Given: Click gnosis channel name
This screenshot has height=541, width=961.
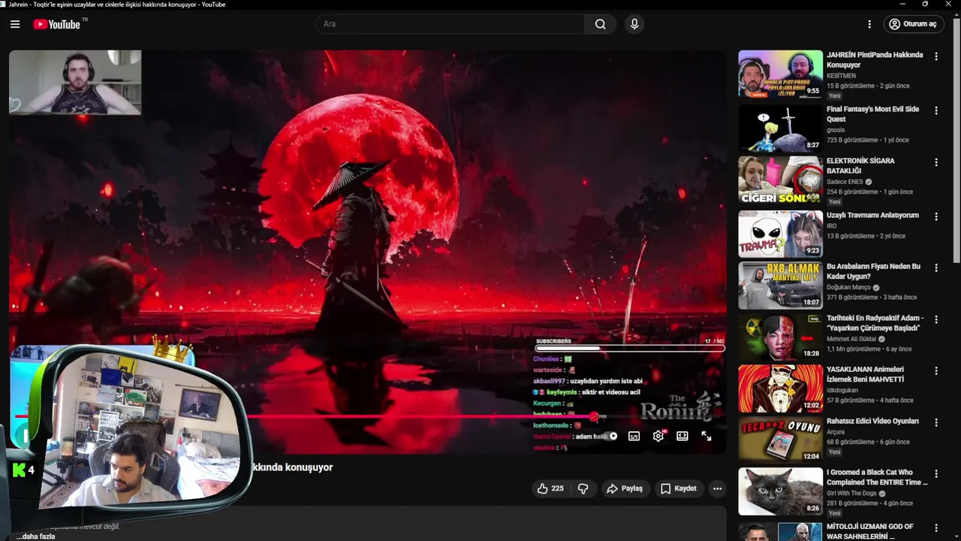Looking at the screenshot, I should tap(836, 130).
